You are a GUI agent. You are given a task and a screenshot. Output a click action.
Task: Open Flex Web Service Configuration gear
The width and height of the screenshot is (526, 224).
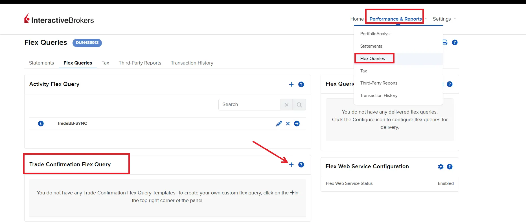440,167
